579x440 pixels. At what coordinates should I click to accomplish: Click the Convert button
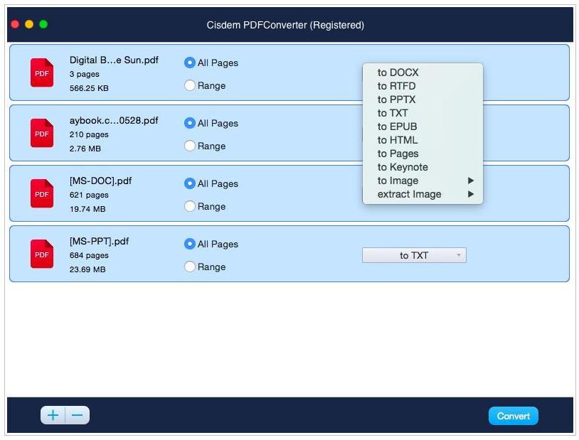click(514, 416)
